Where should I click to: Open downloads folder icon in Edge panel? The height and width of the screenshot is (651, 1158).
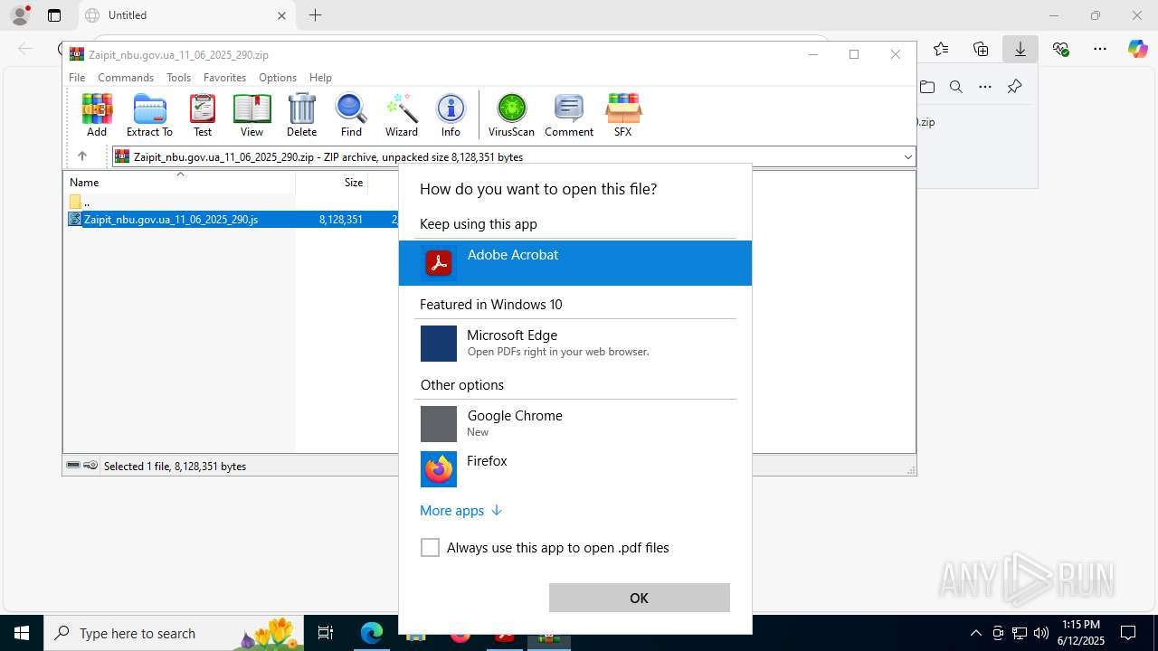click(927, 87)
